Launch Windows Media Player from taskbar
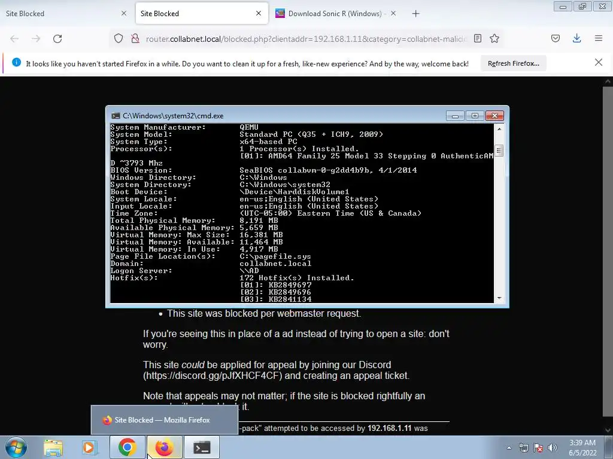The height and width of the screenshot is (459, 613). pos(89,447)
